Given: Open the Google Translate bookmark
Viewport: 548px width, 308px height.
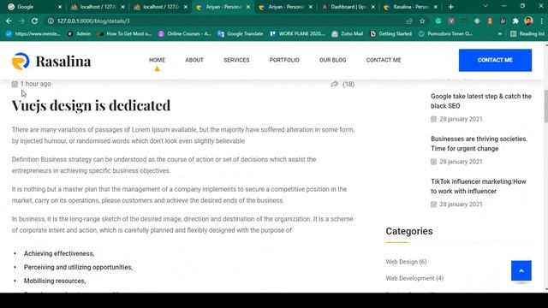Looking at the screenshot, I should (x=240, y=34).
